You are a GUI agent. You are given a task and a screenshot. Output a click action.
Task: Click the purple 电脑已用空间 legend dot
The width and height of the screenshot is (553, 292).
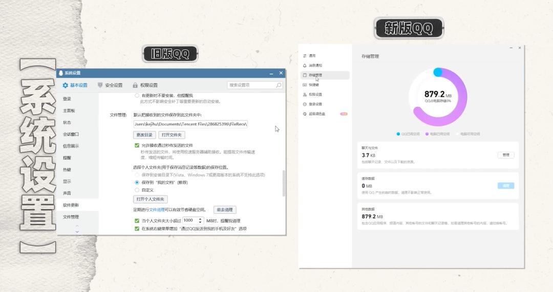(x=427, y=134)
